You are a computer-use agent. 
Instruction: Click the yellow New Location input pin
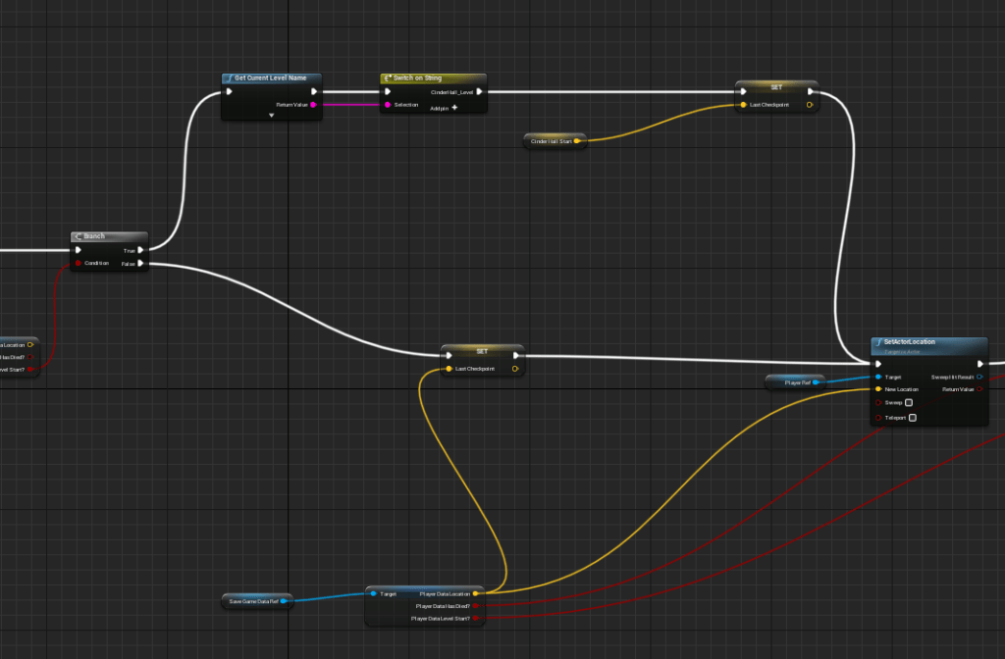[877, 389]
